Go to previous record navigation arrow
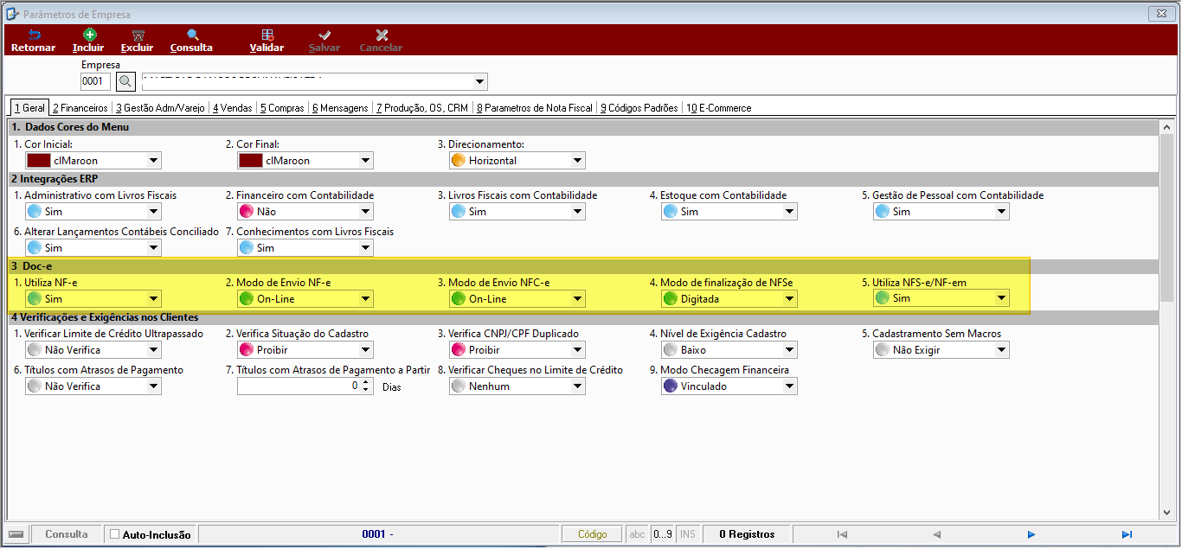 pyautogui.click(x=936, y=534)
